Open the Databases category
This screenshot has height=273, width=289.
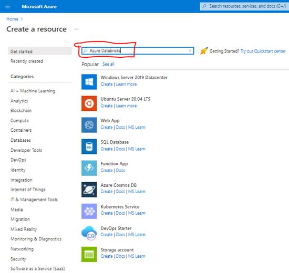pyautogui.click(x=20, y=140)
